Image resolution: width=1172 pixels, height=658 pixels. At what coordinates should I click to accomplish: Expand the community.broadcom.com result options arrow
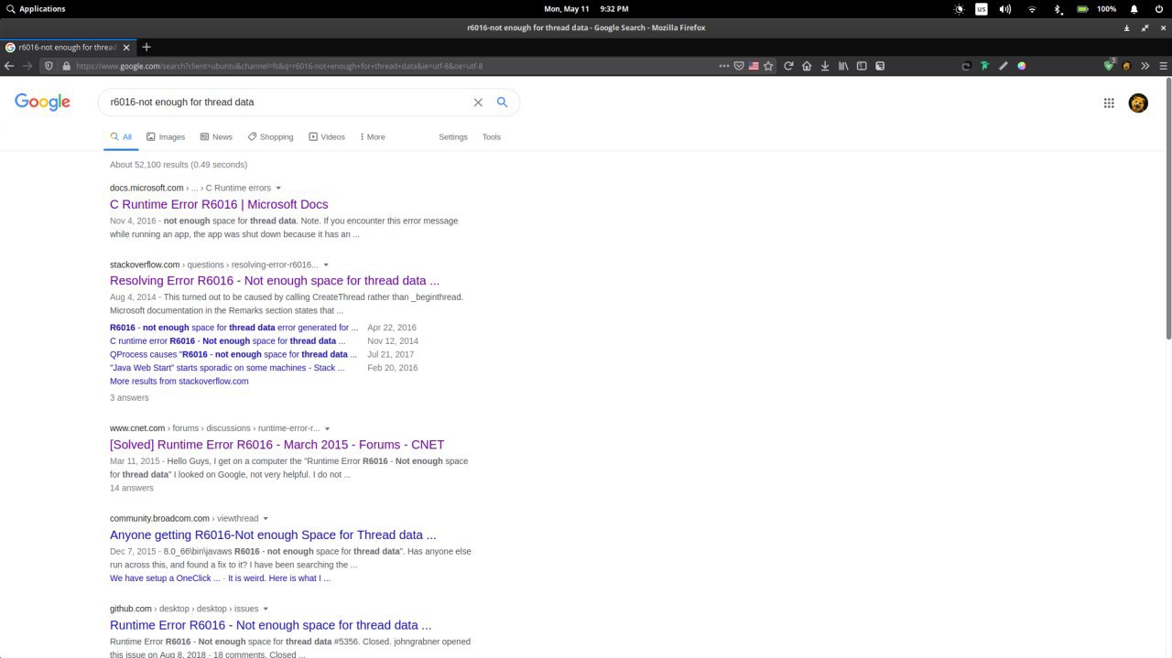[266, 519]
